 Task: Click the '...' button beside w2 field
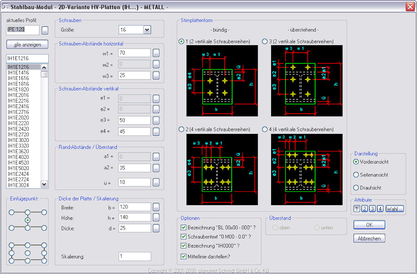156,64
